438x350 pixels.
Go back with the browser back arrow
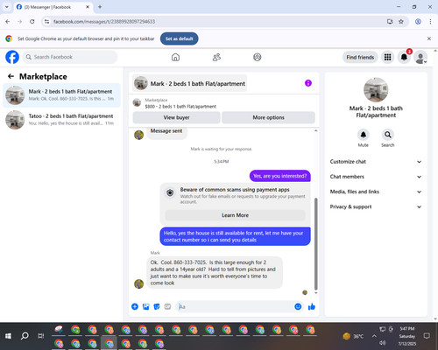click(x=8, y=22)
